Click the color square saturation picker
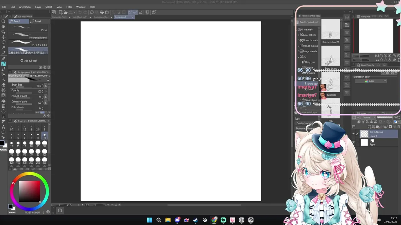Screen dimensions: 401x225 click(29, 191)
